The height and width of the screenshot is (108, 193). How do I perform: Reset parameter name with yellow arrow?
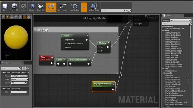point(27,76)
